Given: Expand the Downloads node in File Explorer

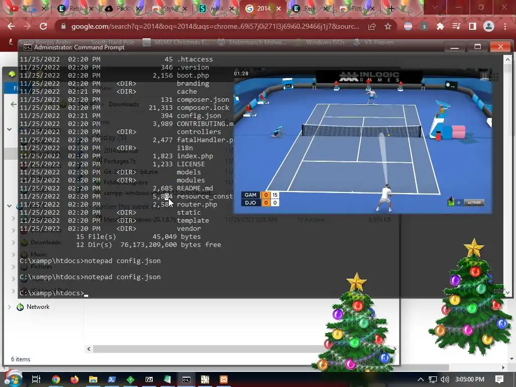Looking at the screenshot, I should [13, 242].
